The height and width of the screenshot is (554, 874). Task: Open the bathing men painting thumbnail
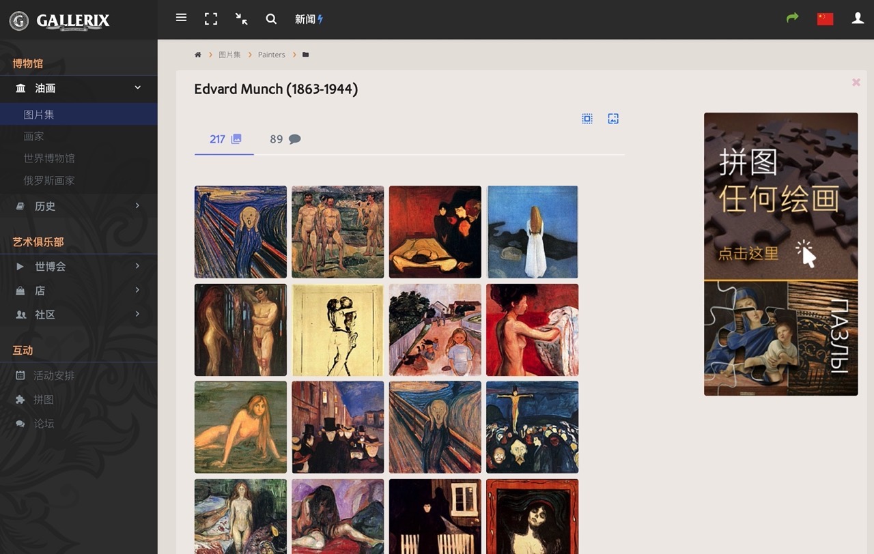coord(338,232)
